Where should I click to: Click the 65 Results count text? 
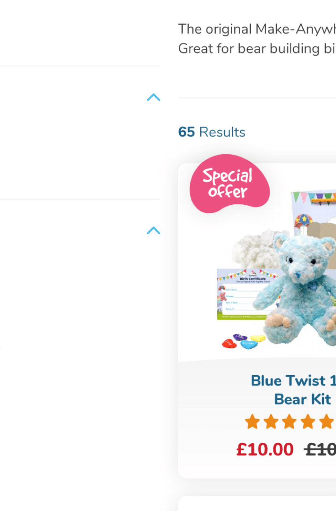(211, 132)
